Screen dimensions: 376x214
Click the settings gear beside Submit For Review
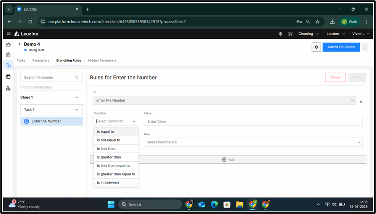pos(316,47)
